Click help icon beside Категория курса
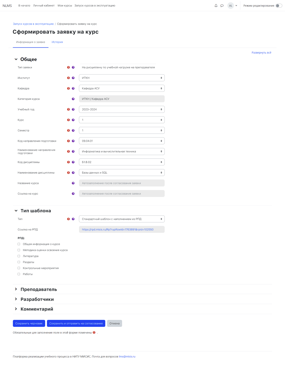285x366 pixels. pyautogui.click(x=73, y=99)
